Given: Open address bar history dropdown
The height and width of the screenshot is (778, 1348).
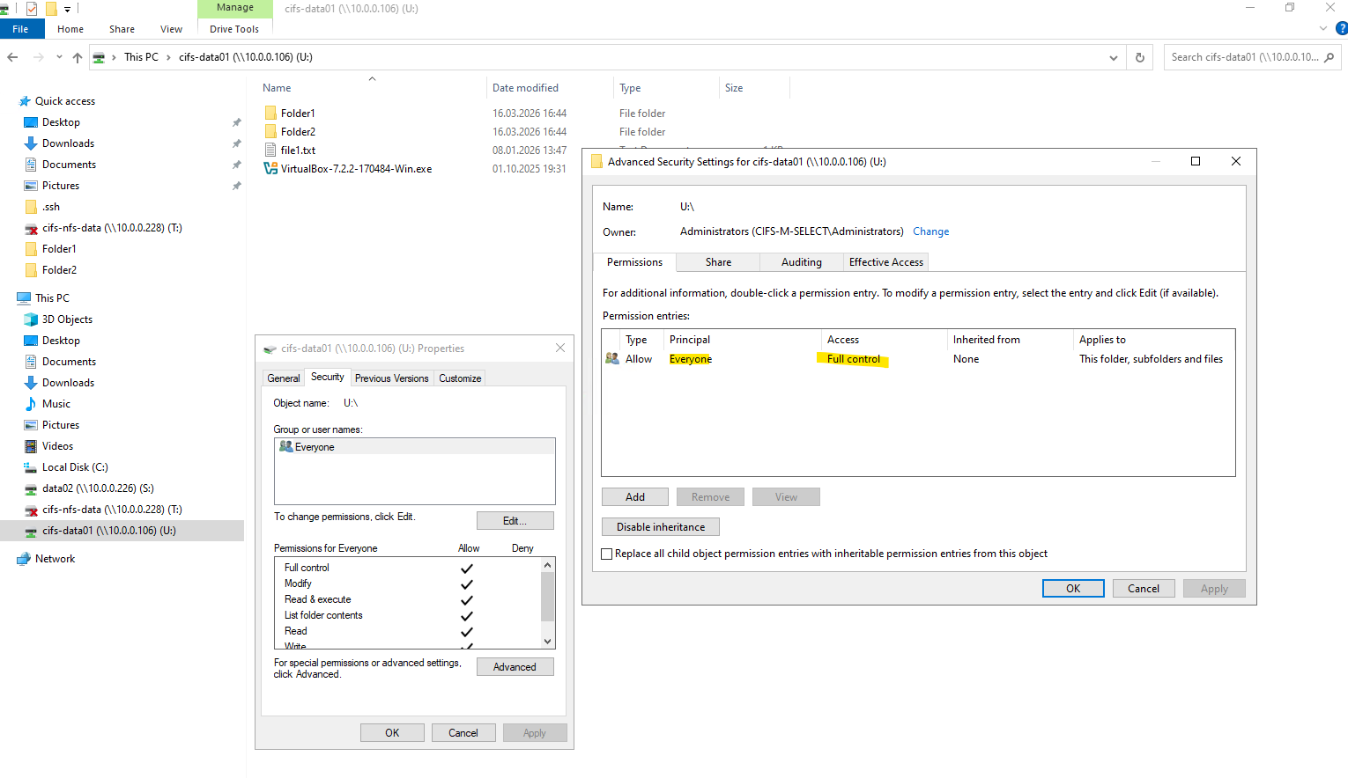Looking at the screenshot, I should coord(1114,57).
